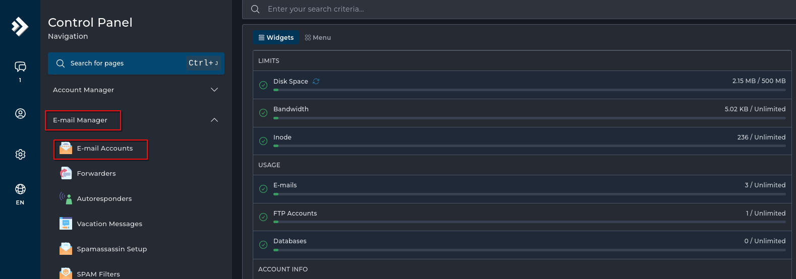This screenshot has width=796, height=279.
Task: Open the messages chat icon
Action: pyautogui.click(x=20, y=66)
